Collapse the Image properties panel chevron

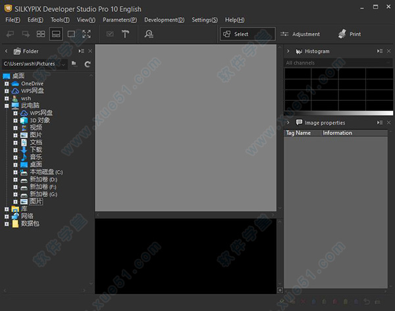point(288,123)
